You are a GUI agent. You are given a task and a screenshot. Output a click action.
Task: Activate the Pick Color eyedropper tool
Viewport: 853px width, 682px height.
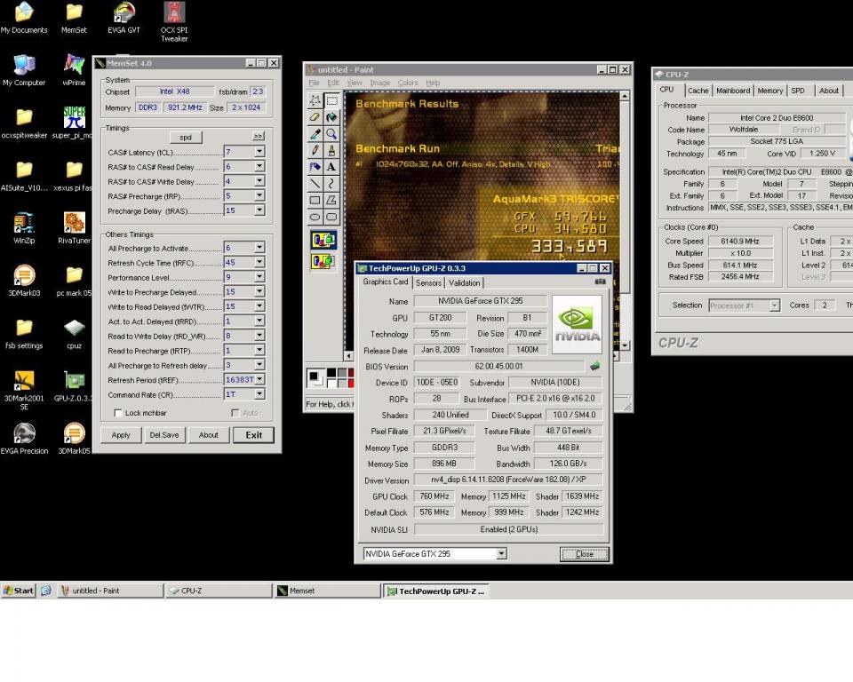315,133
